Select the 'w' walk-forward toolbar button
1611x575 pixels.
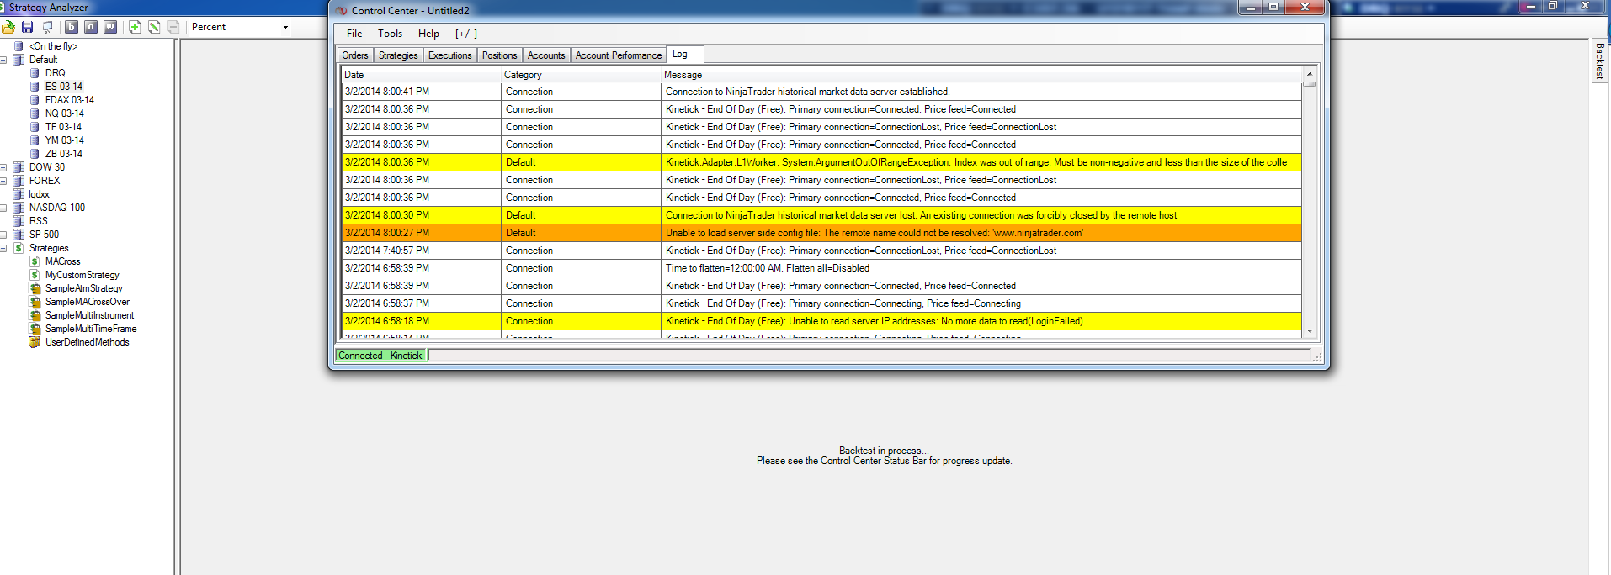pyautogui.click(x=110, y=27)
